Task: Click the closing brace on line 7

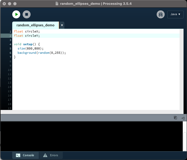Action: 15,57
